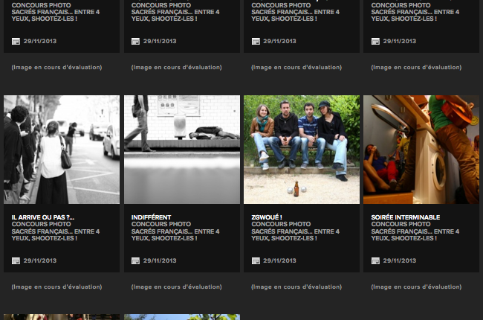Click the 29/11/2013 date on the 'Indifférent' card
The width and height of the screenshot is (483, 320).
point(160,260)
